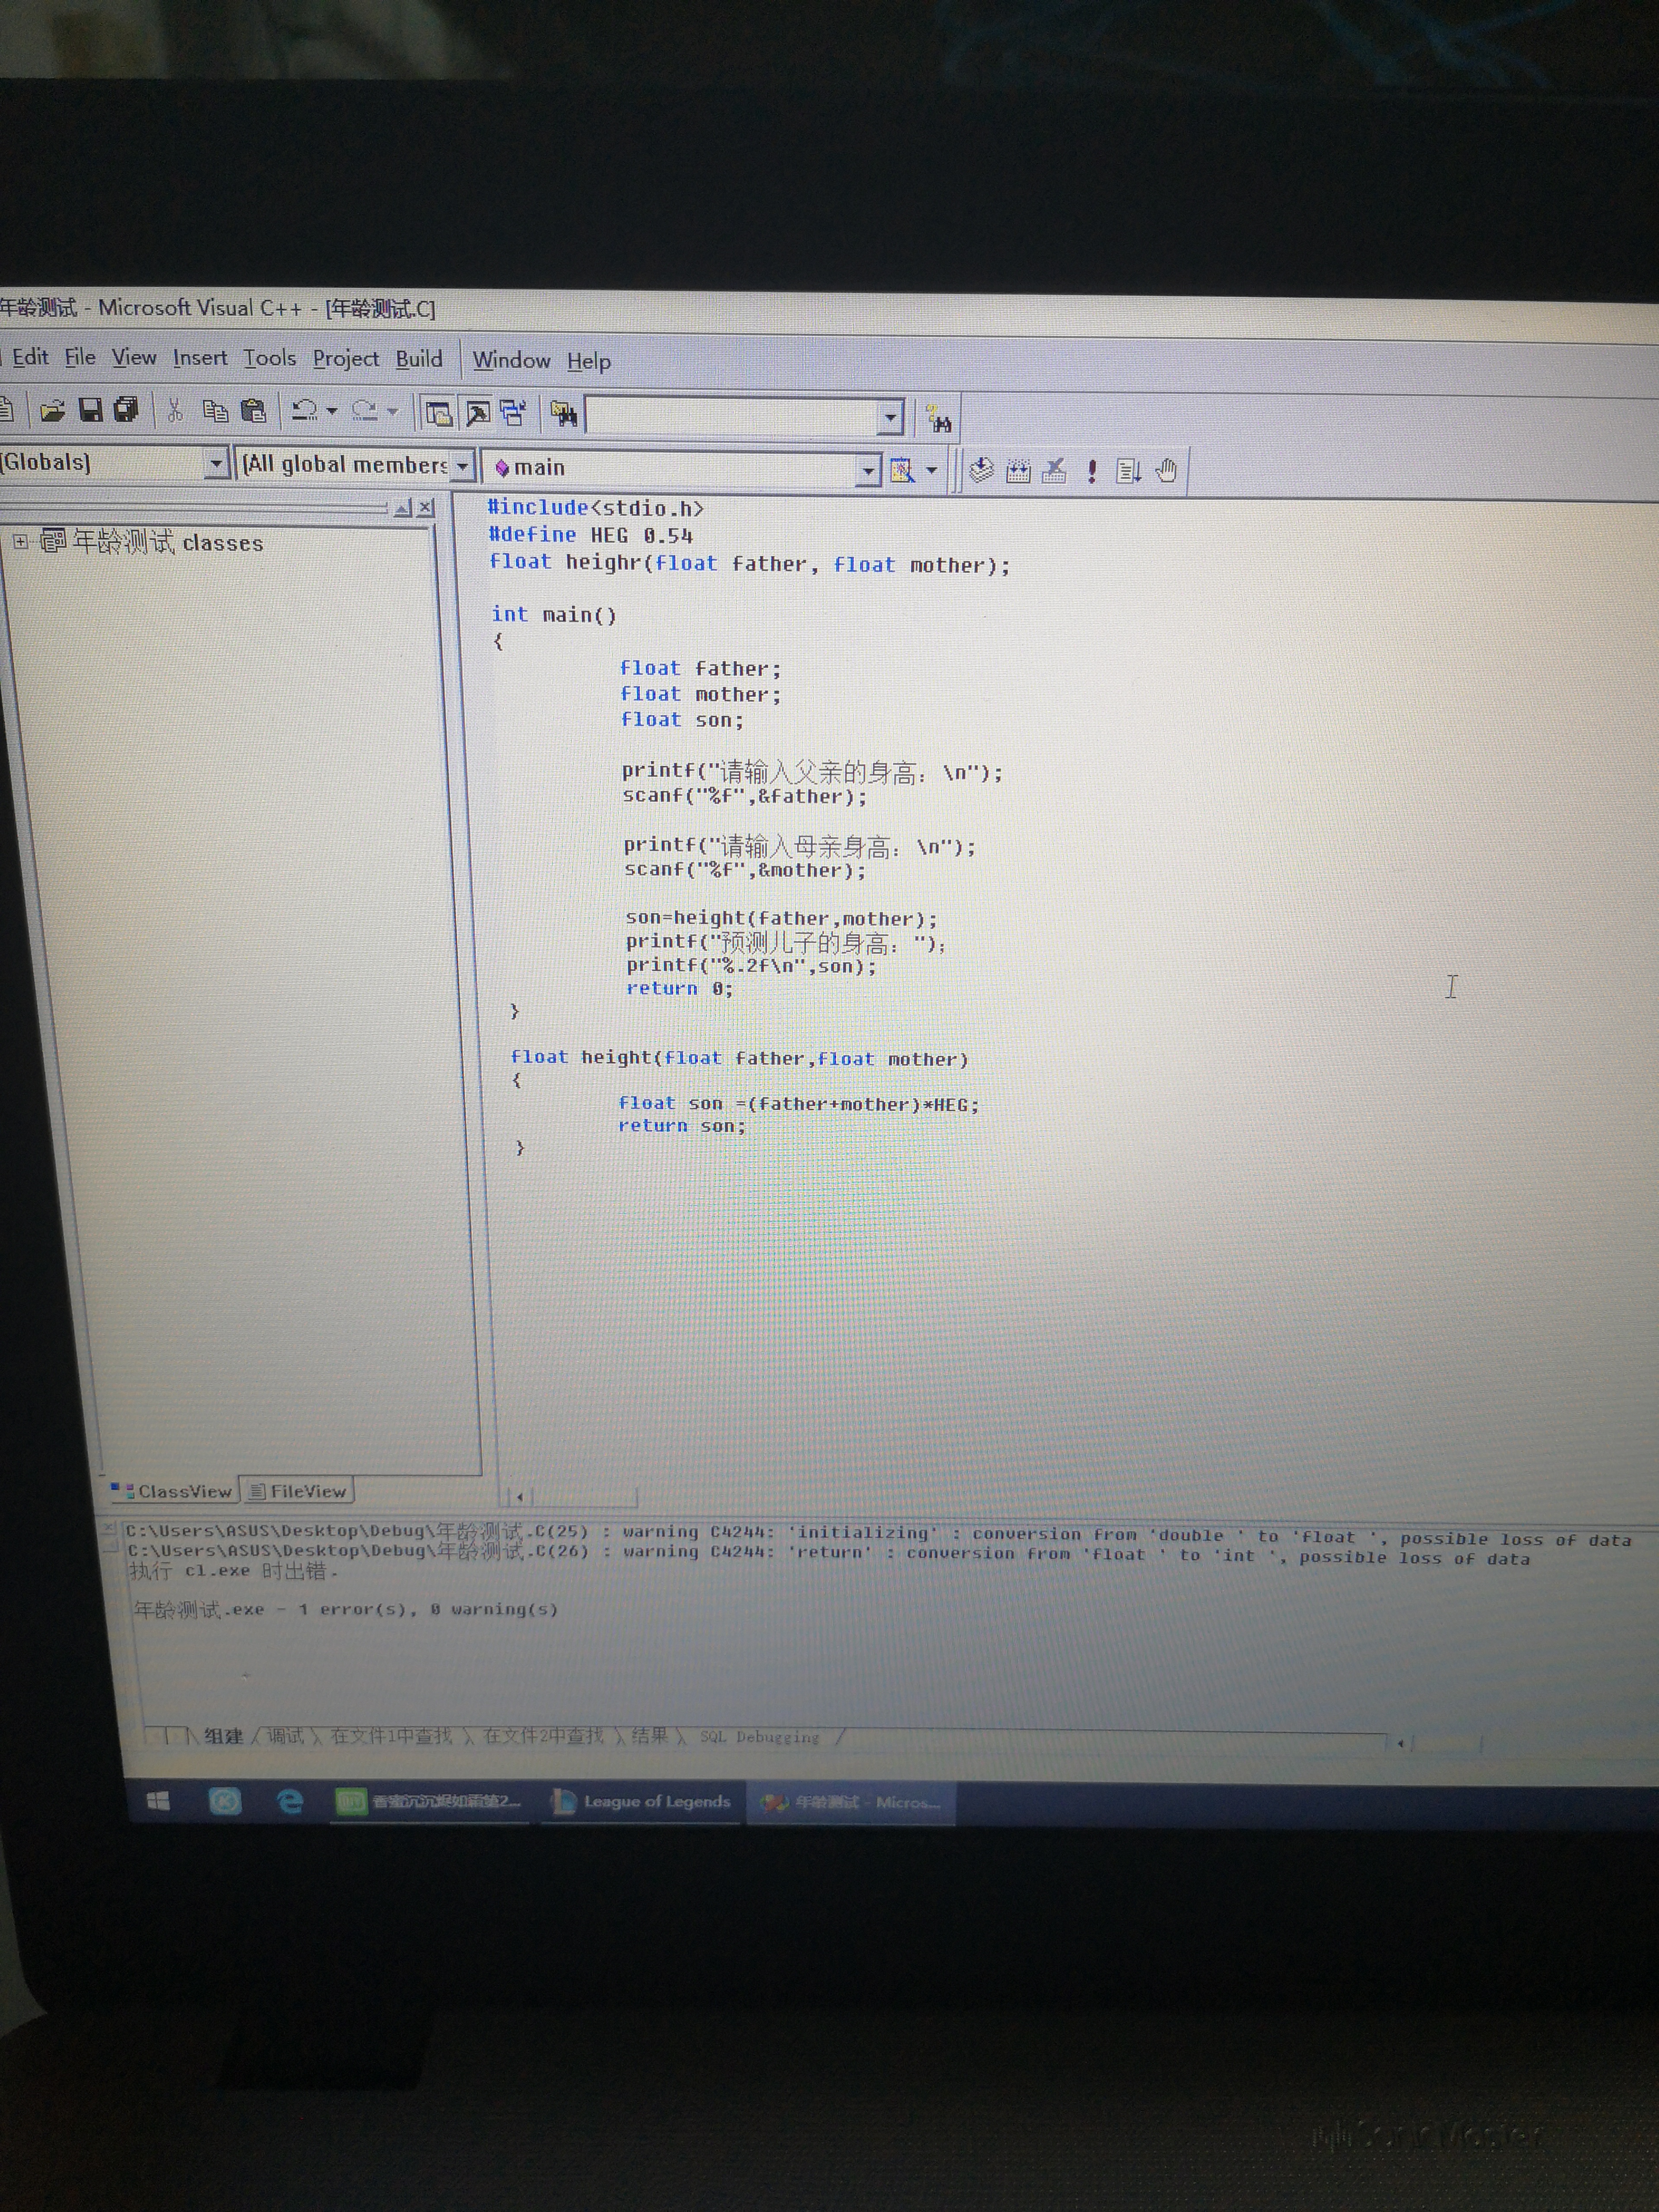Open the Help menu
This screenshot has height=2212, width=1659.
[589, 361]
